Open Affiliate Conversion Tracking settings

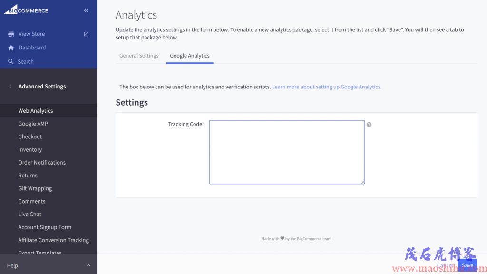53,240
